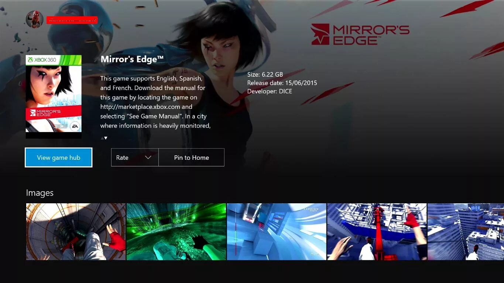
Task: Click the Release date 15/06/2015 text
Action: point(282,83)
